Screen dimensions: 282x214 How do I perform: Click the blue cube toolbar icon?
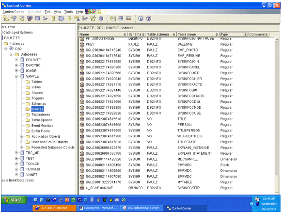101,18
